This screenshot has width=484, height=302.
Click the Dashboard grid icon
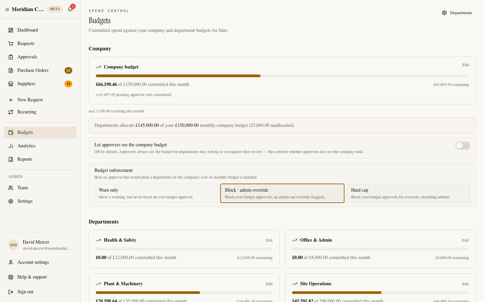click(x=11, y=30)
